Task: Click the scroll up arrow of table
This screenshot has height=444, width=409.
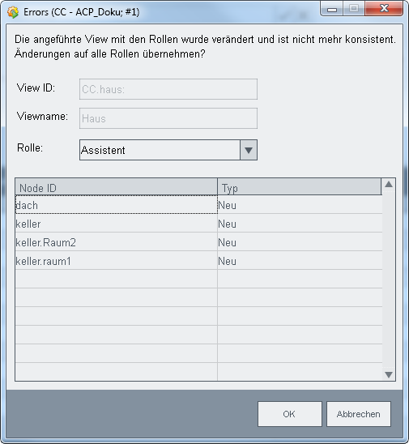Action: (x=389, y=185)
